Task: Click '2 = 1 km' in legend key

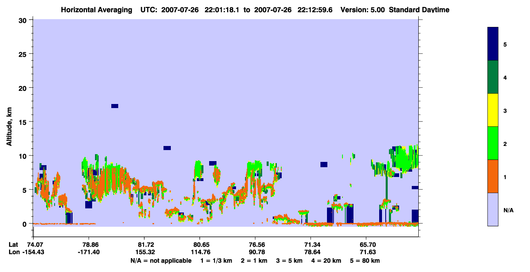Action: point(254,261)
